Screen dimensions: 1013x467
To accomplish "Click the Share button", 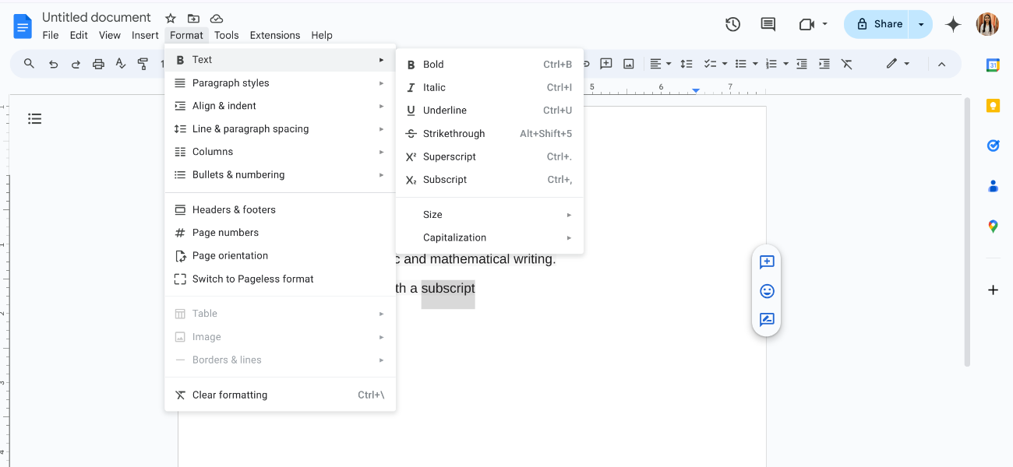I will point(876,23).
